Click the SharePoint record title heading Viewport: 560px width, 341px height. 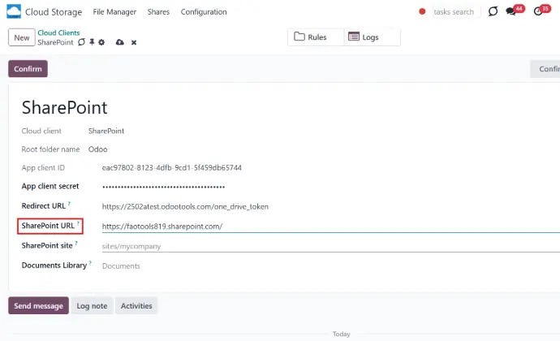64,107
